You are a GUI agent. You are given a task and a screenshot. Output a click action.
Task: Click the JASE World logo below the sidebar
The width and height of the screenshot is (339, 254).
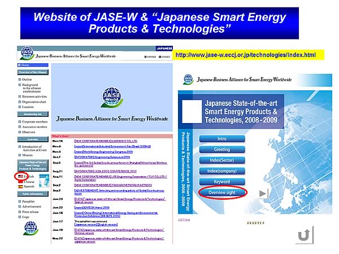point(31,228)
